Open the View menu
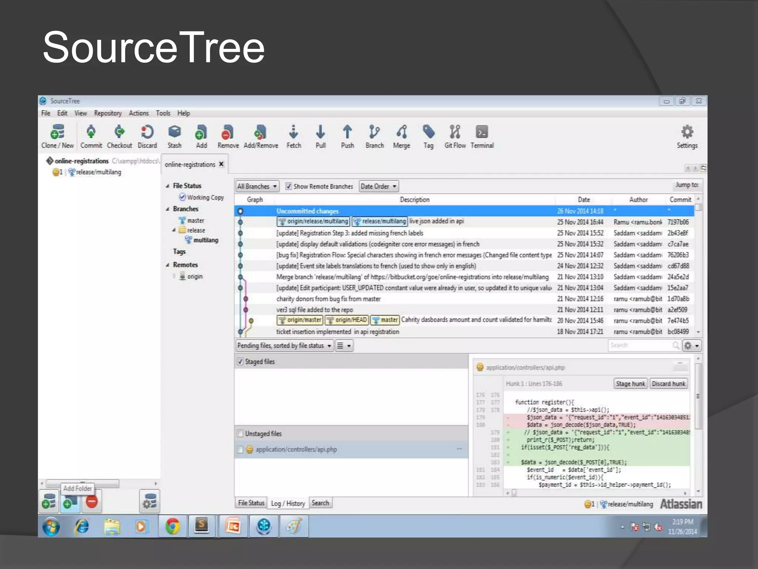Image resolution: width=758 pixels, height=569 pixels. [x=81, y=113]
